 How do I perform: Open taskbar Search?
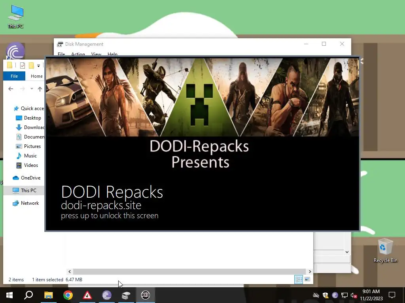(29, 295)
